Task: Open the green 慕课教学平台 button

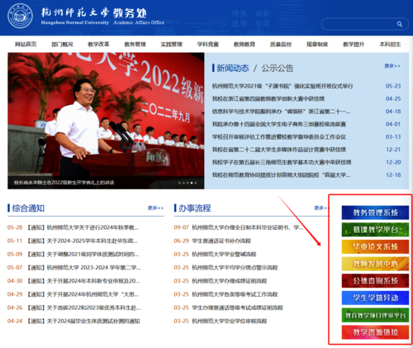Action: coord(375,230)
